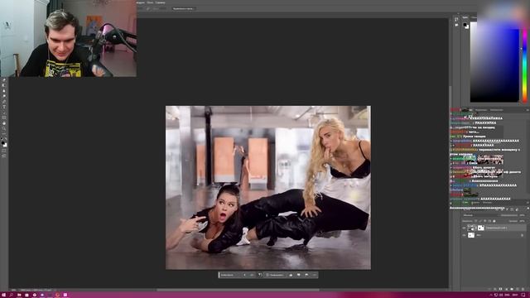This screenshot has width=530, height=298.
Task: Pick a color in the Color panel field
Action: tap(494, 62)
